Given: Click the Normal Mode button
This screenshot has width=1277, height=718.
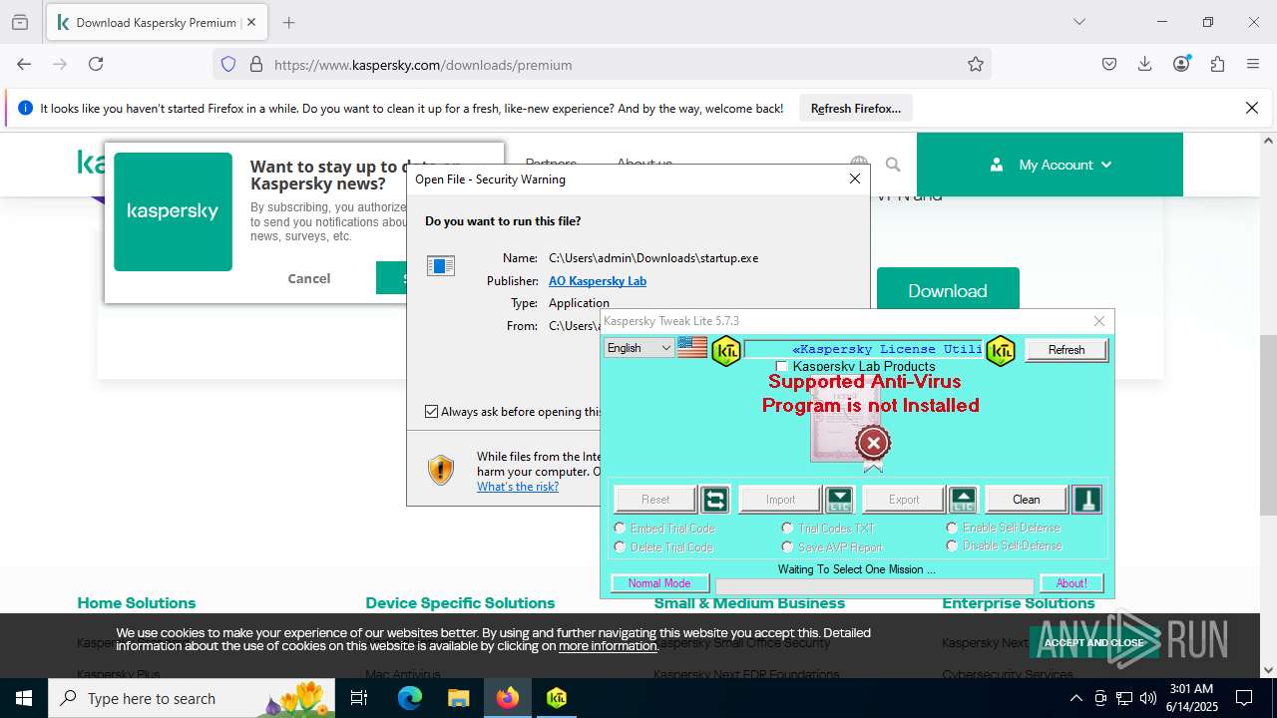Looking at the screenshot, I should [658, 582].
